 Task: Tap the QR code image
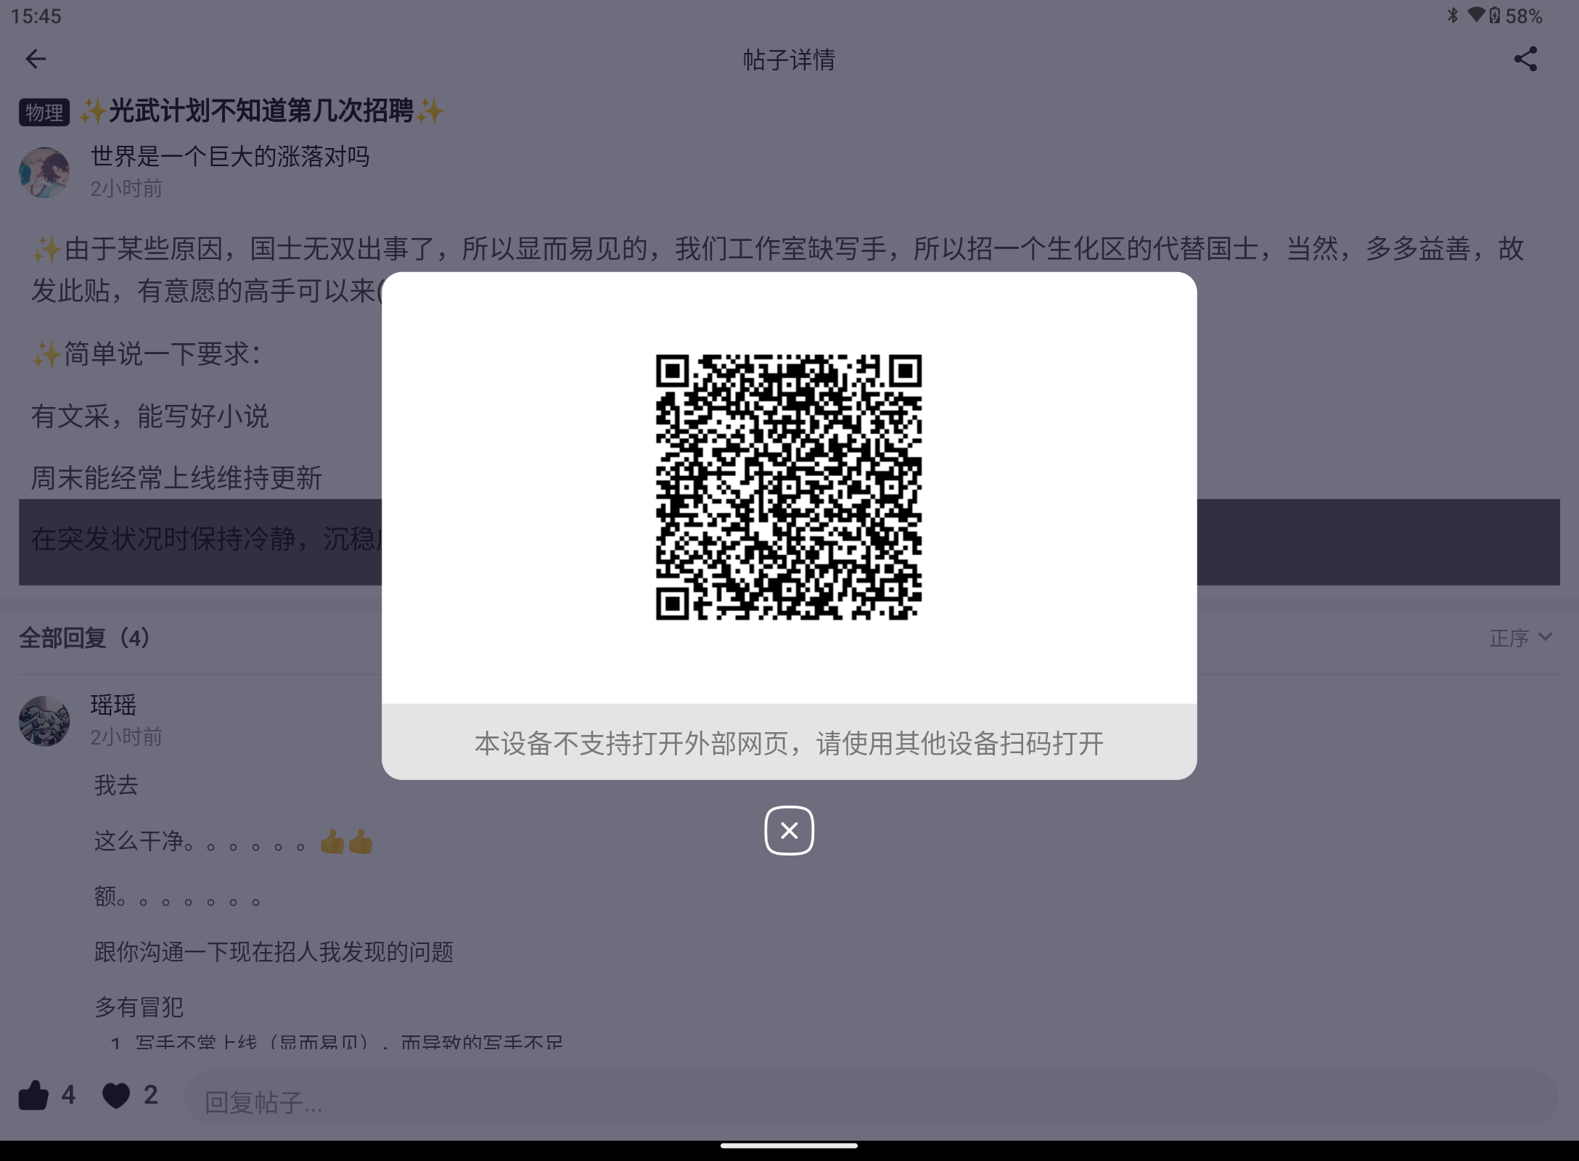789,487
